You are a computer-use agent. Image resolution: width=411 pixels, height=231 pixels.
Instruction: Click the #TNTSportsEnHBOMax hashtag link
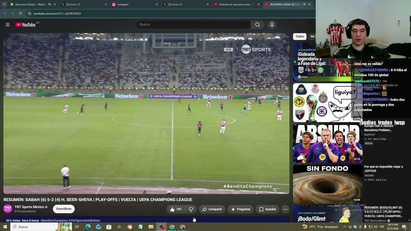84,221
